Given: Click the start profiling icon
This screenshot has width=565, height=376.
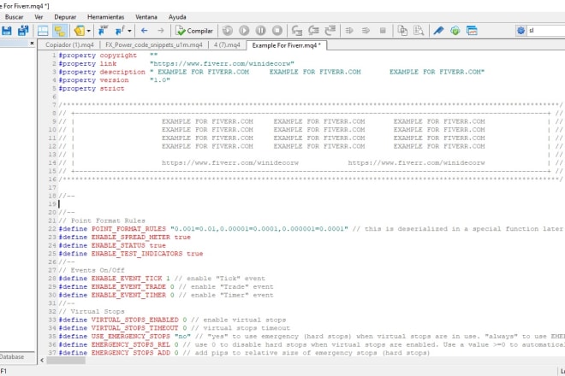Looking at the screenshot, I should pos(349,31).
